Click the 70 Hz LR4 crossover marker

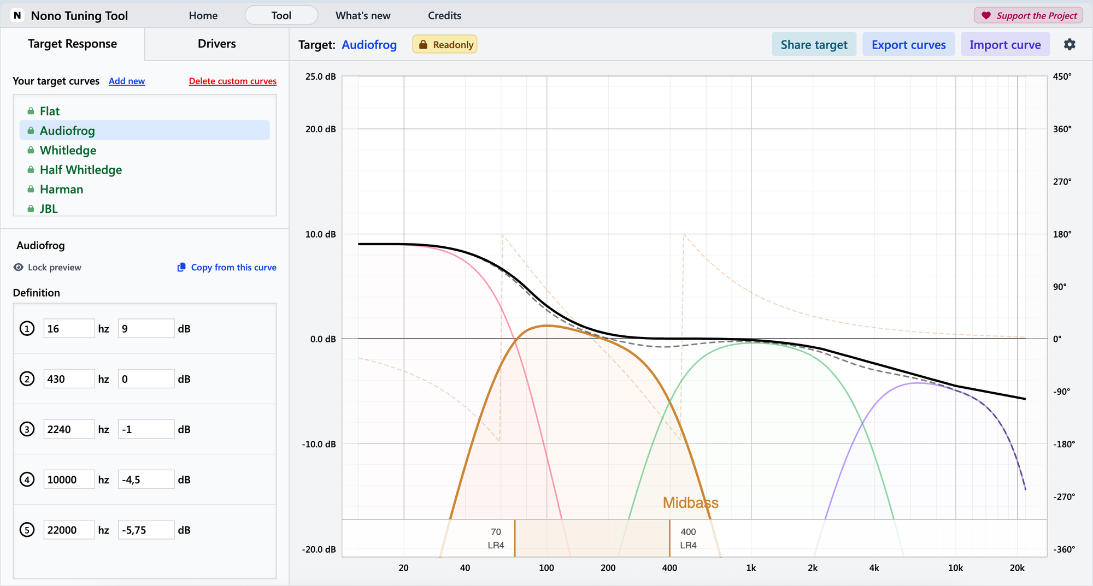coord(496,538)
